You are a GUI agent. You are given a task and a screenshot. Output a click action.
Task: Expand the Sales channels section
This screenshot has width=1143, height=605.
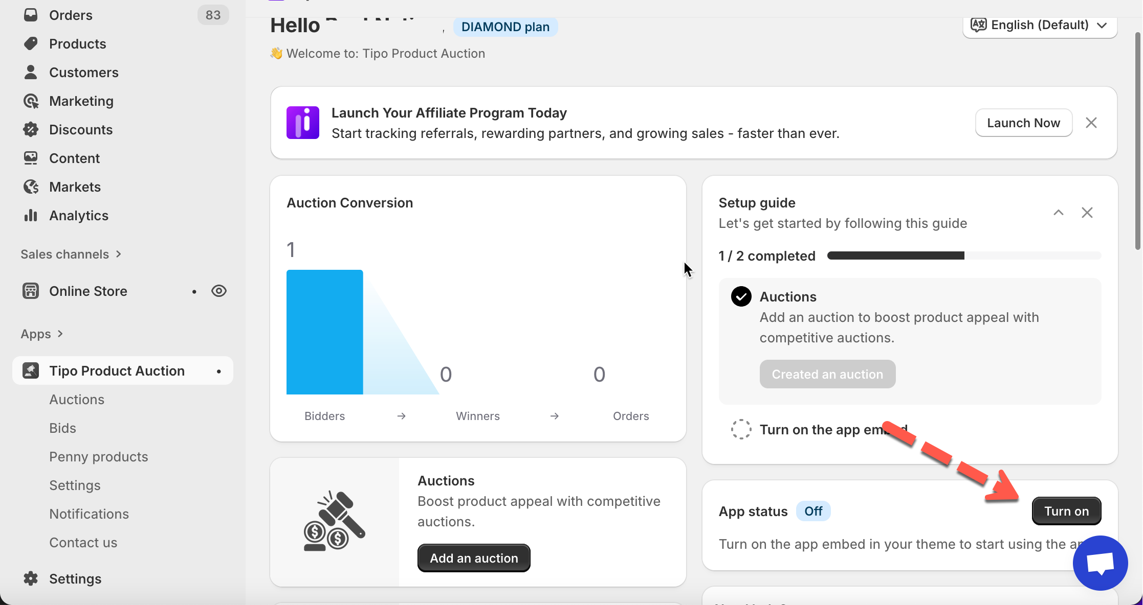pyautogui.click(x=71, y=254)
